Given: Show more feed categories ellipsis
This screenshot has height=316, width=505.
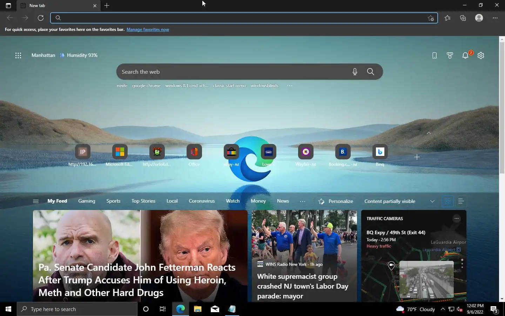Looking at the screenshot, I should [x=303, y=201].
